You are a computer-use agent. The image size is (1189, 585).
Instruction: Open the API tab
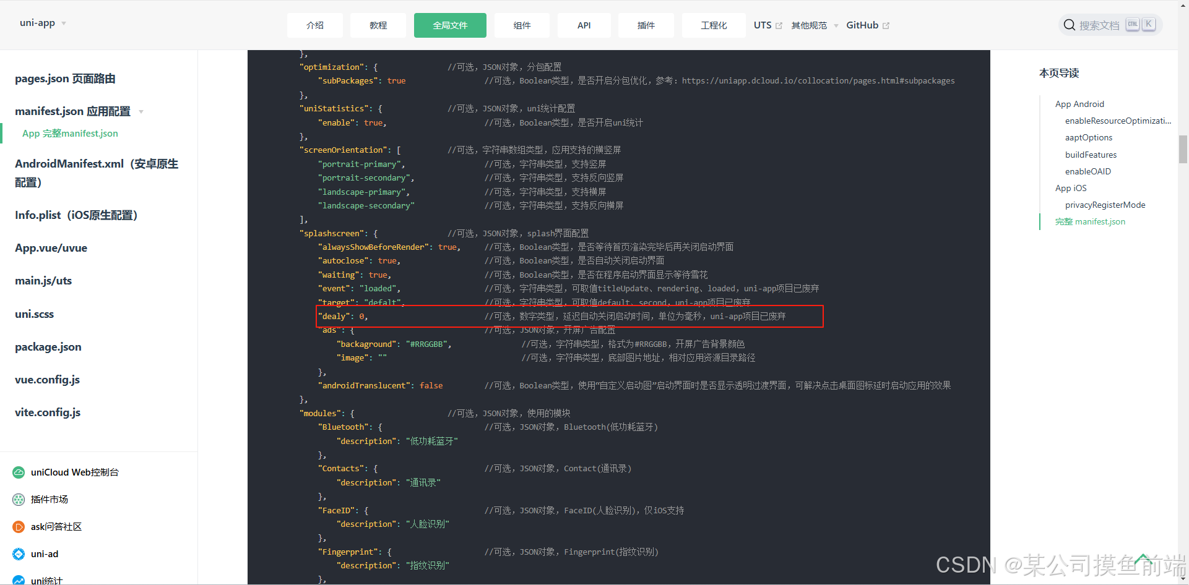coord(584,25)
